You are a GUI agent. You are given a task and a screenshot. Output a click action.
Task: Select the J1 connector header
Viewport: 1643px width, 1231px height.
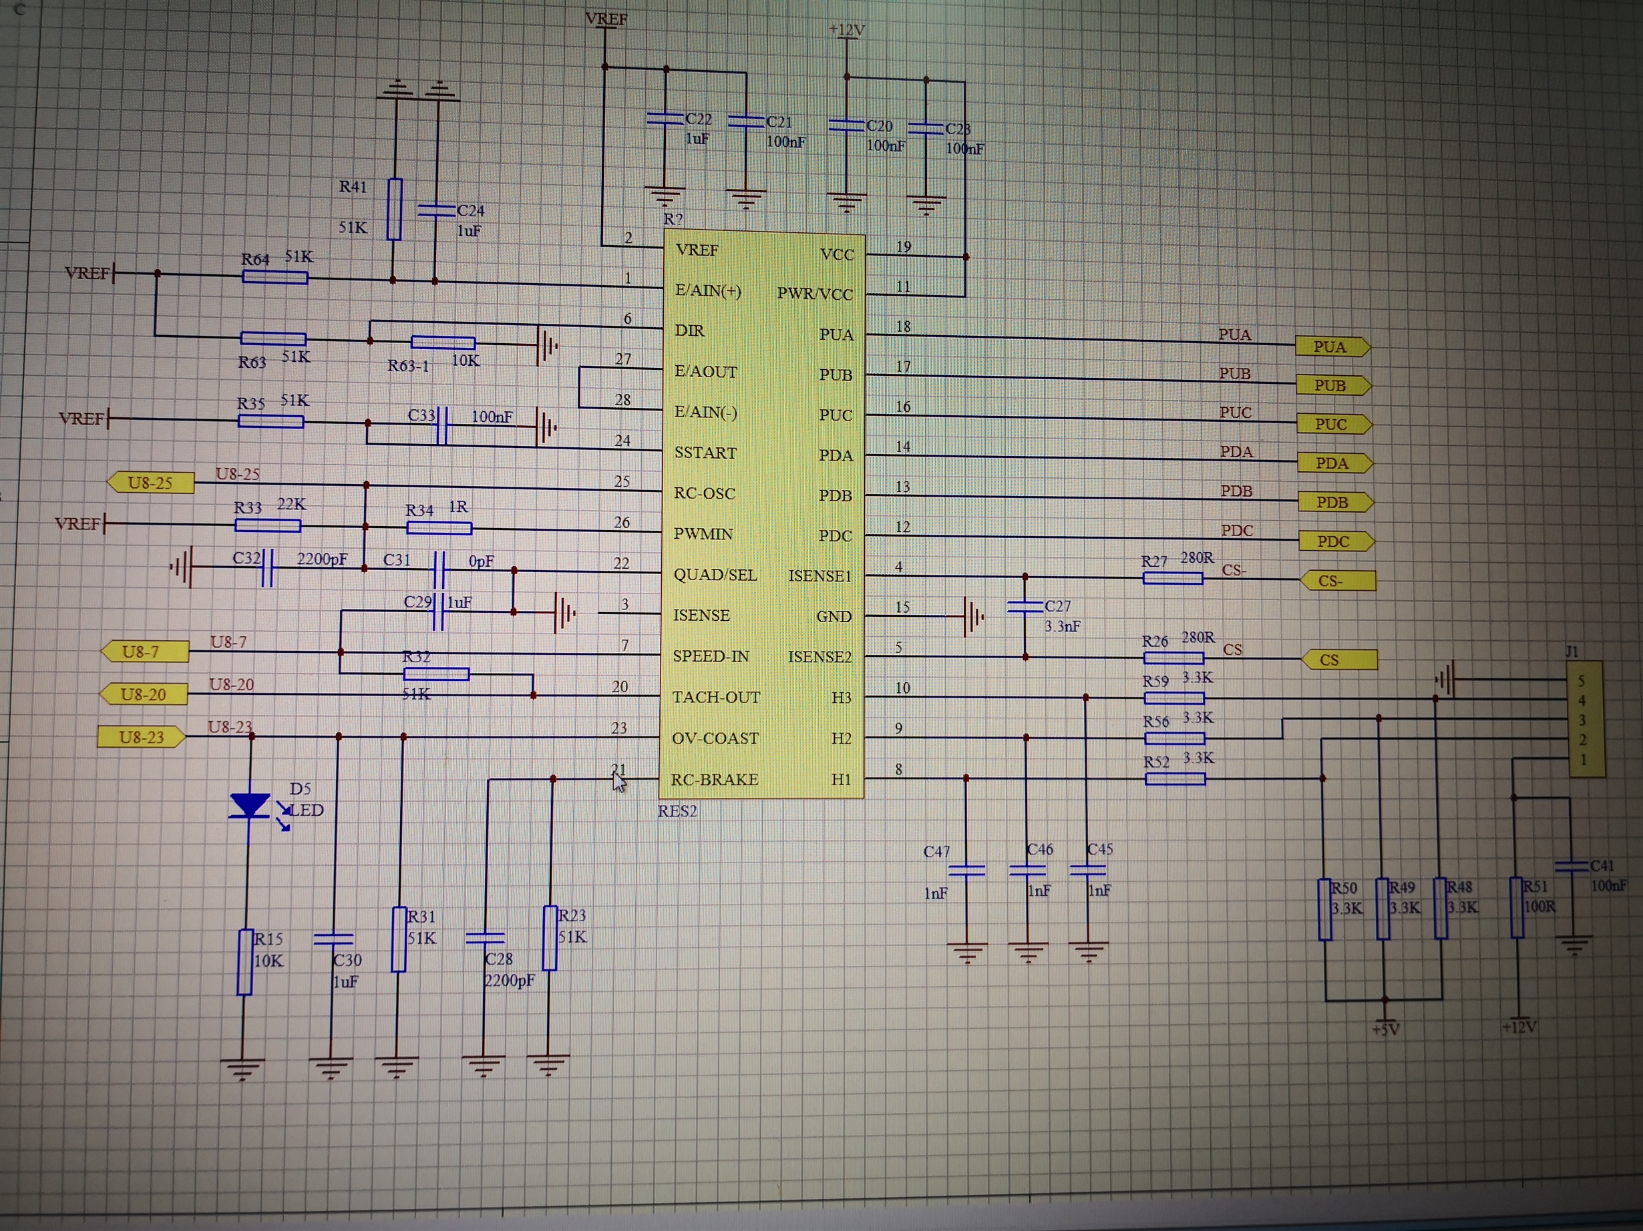tap(1585, 720)
